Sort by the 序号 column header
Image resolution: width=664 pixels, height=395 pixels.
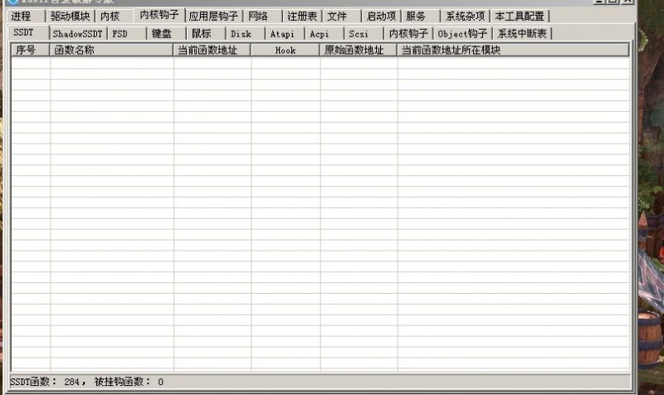tap(31, 50)
